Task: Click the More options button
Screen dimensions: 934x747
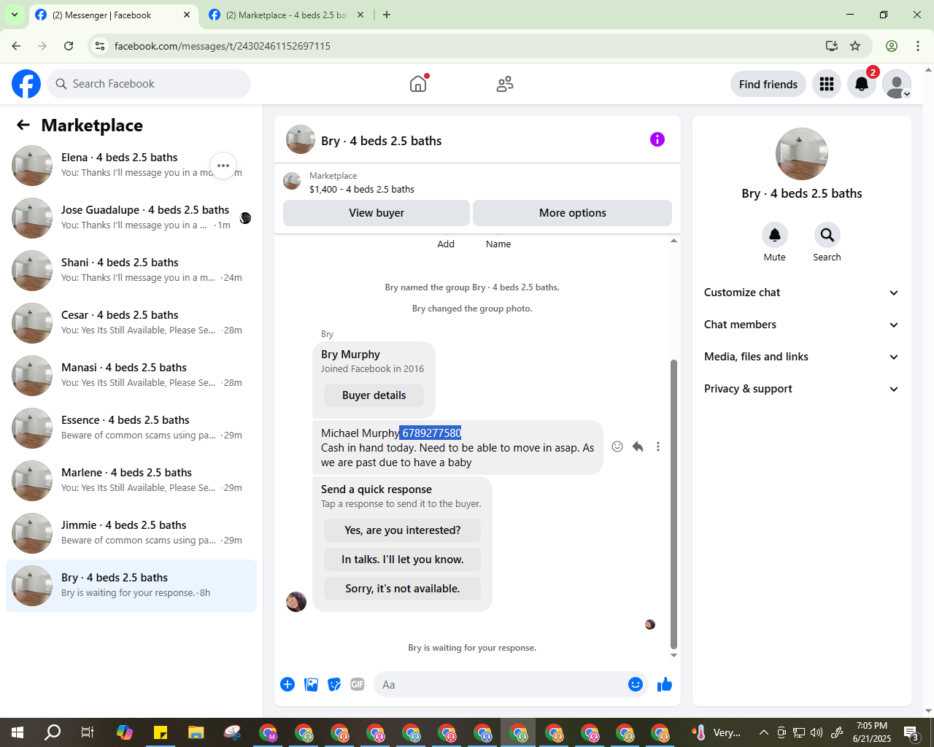Action: coord(573,213)
